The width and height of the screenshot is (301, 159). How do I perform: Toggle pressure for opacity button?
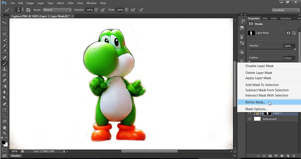[103, 10]
